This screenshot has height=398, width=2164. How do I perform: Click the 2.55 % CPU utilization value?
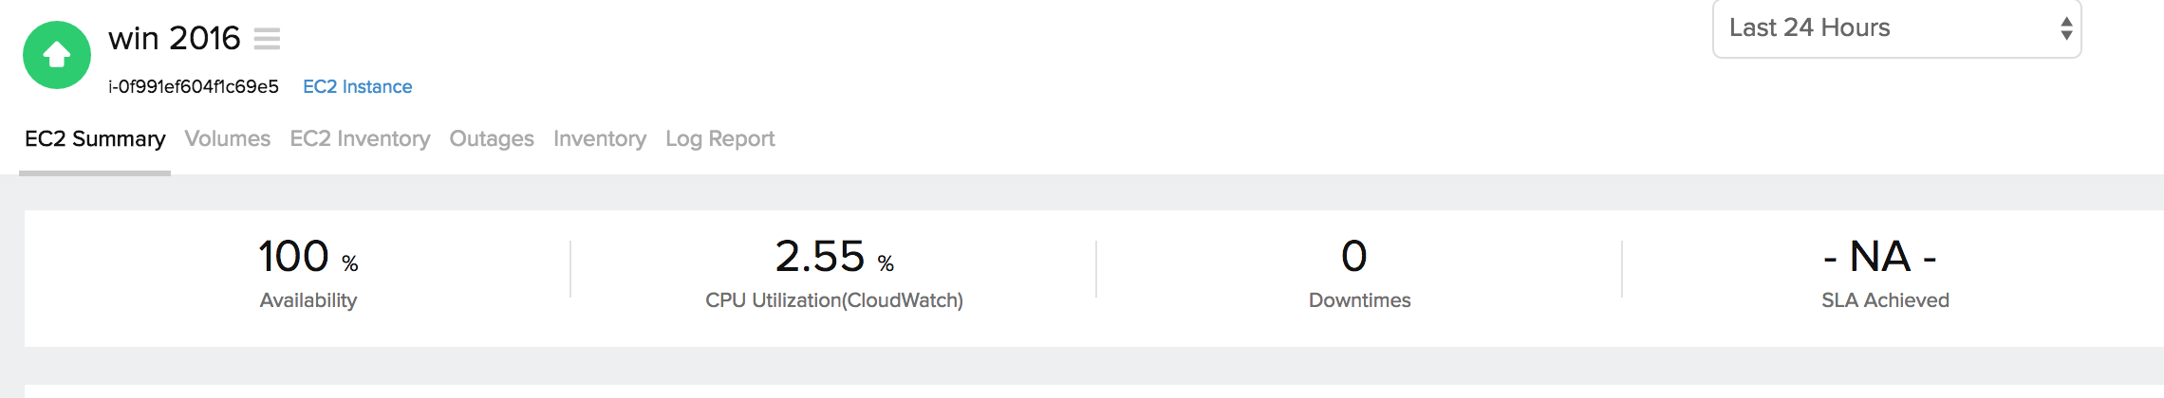pyautogui.click(x=833, y=257)
